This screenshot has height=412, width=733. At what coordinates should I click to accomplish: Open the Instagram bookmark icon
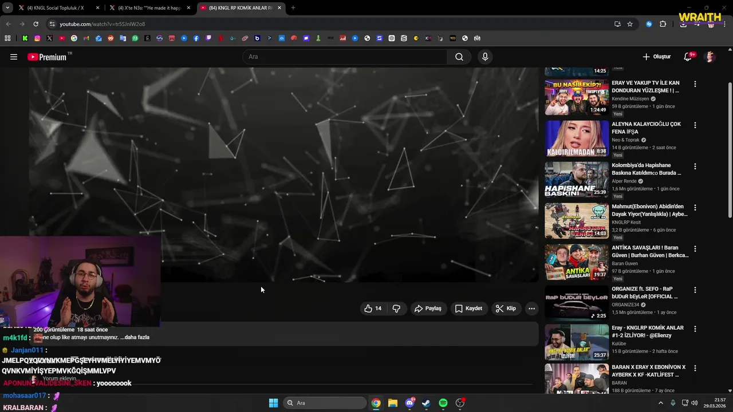click(x=37, y=38)
